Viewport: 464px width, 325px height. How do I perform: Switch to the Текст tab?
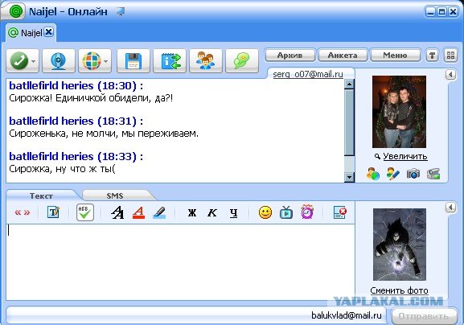pos(41,196)
